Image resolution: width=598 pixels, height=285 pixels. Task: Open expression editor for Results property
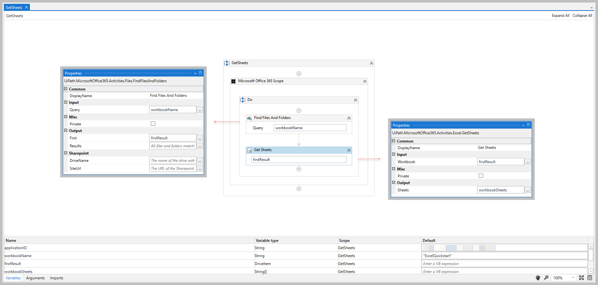[x=200, y=146]
